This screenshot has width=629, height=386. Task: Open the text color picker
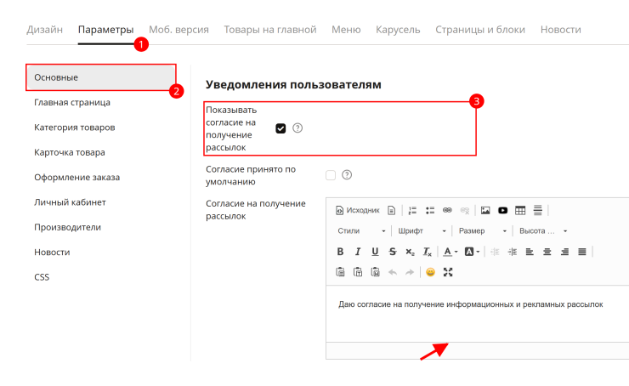tap(450, 252)
